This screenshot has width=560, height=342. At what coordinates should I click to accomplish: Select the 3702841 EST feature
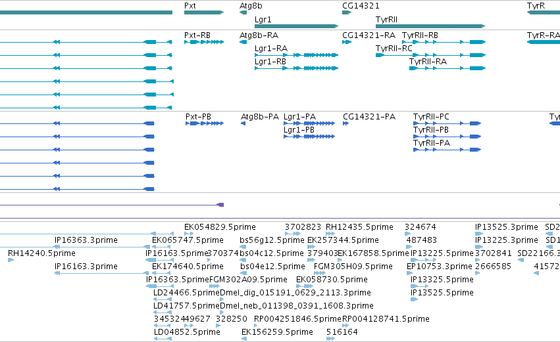[x=478, y=260]
